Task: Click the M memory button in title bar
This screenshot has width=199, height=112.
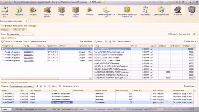Action: coord(177,2)
